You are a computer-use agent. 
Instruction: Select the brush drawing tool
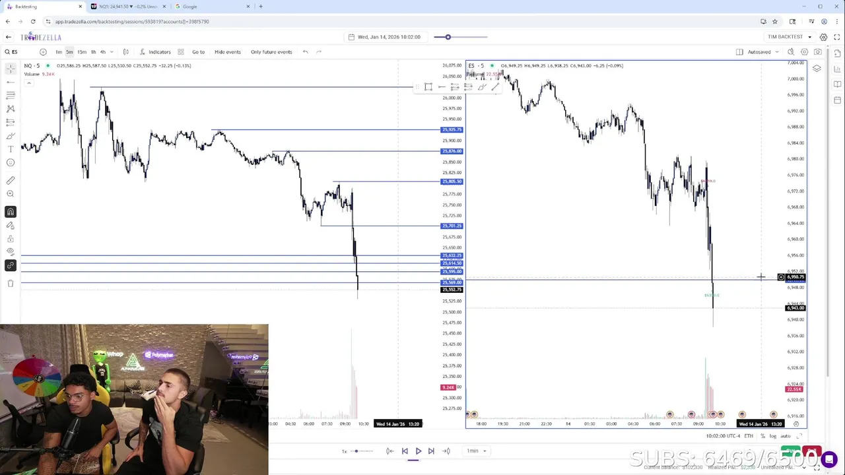[11, 136]
